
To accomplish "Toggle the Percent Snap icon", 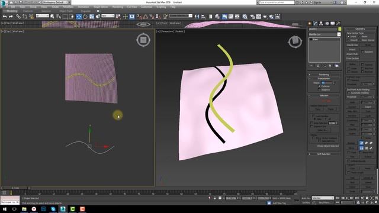I will pyautogui.click(x=152, y=17).
